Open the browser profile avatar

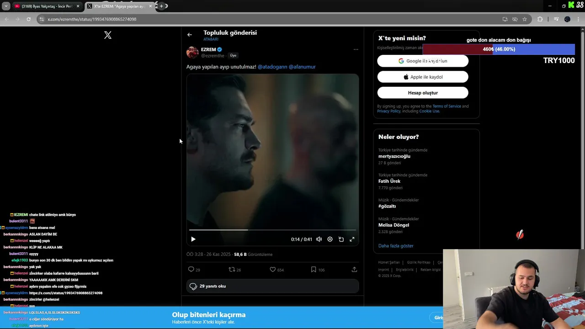pyautogui.click(x=567, y=19)
